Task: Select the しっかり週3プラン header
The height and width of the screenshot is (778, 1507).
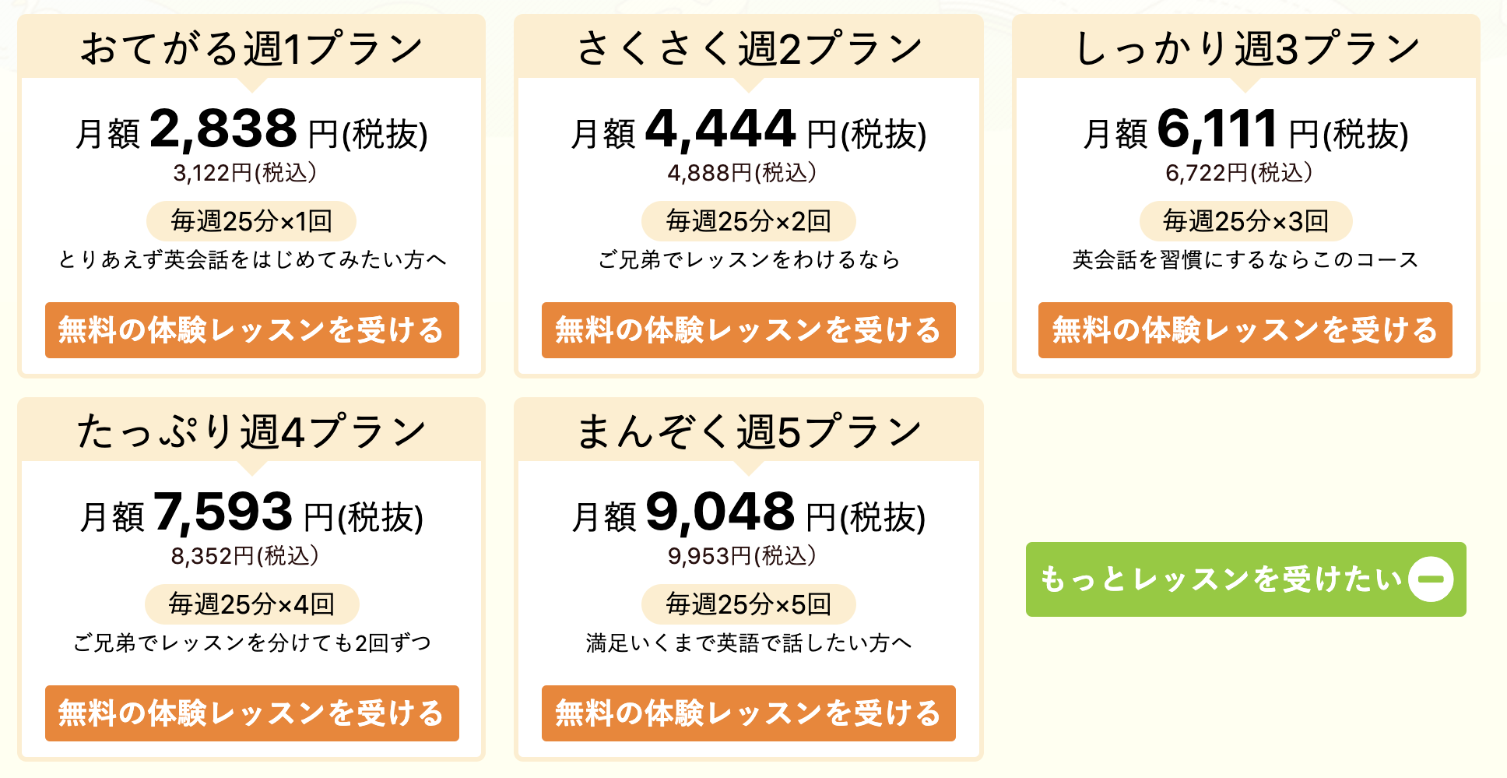Action: (1246, 48)
